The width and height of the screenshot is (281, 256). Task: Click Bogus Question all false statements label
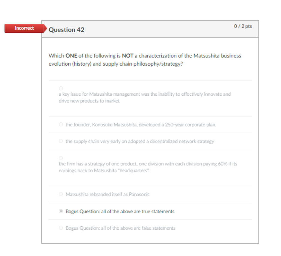pos(120,228)
